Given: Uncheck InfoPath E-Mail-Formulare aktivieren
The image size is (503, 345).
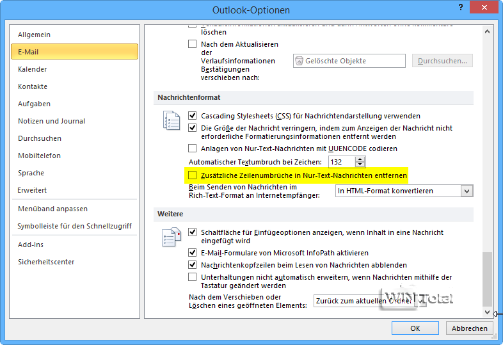Looking at the screenshot, I should coord(192,253).
